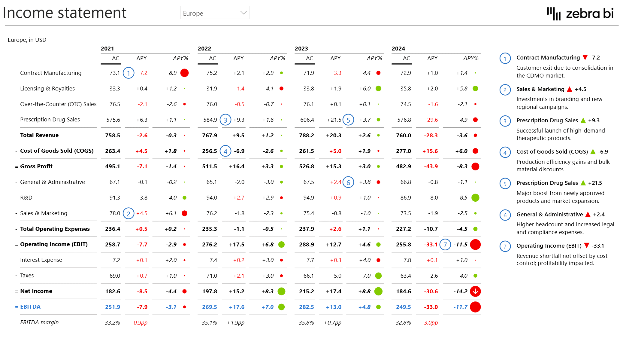Click the ΔPY% header under 2021
623x348 pixels.
coord(180,59)
